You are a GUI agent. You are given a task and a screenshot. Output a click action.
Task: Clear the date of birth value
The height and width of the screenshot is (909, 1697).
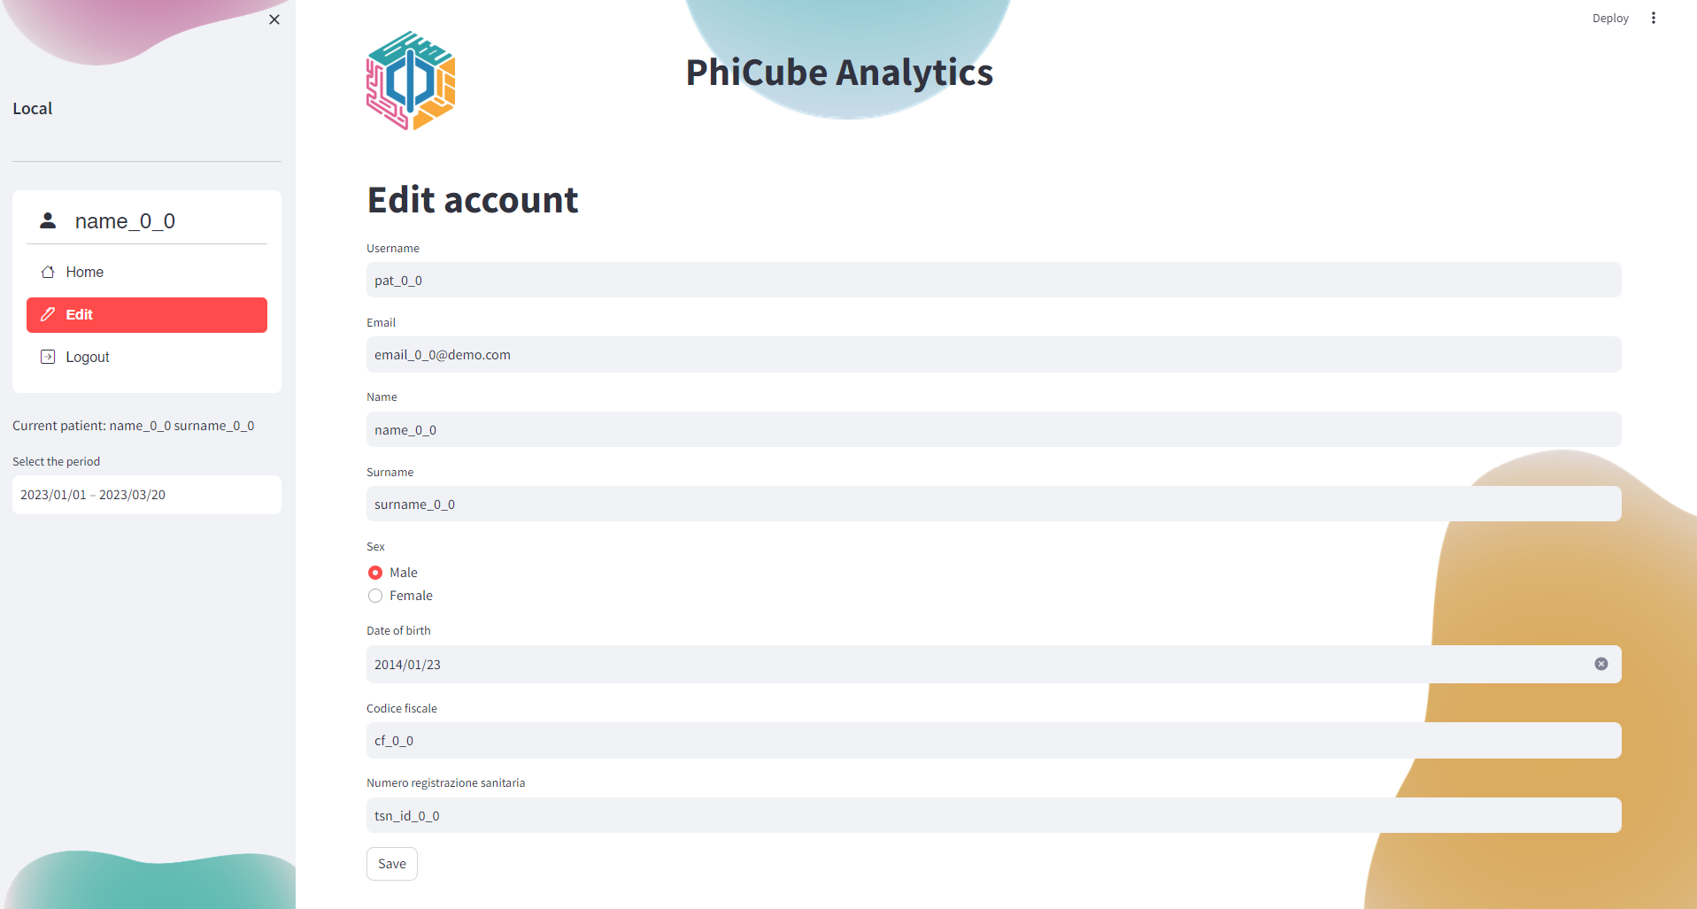click(x=1601, y=664)
